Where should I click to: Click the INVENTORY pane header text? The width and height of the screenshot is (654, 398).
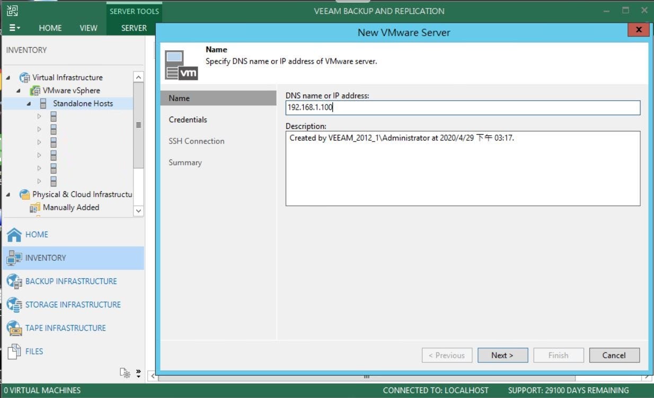pyautogui.click(x=26, y=50)
